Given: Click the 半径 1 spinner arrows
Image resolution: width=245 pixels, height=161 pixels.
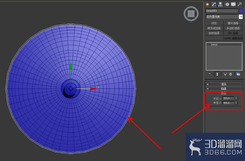Looking at the screenshot, I should (x=236, y=98).
